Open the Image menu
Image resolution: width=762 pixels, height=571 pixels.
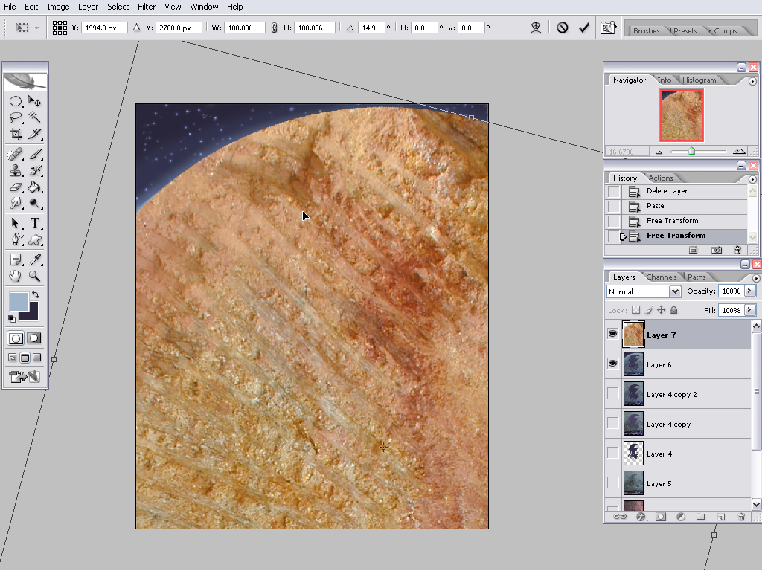[58, 7]
